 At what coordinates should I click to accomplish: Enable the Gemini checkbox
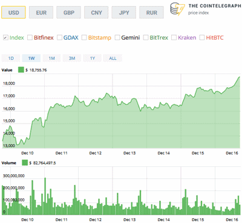(x=117, y=37)
